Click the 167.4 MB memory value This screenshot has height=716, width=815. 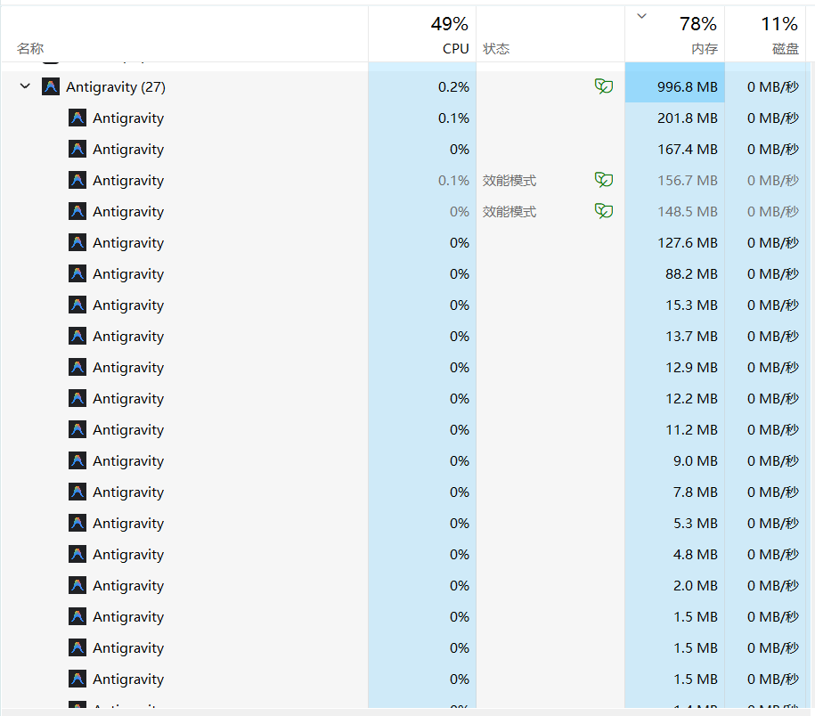pyautogui.click(x=687, y=149)
